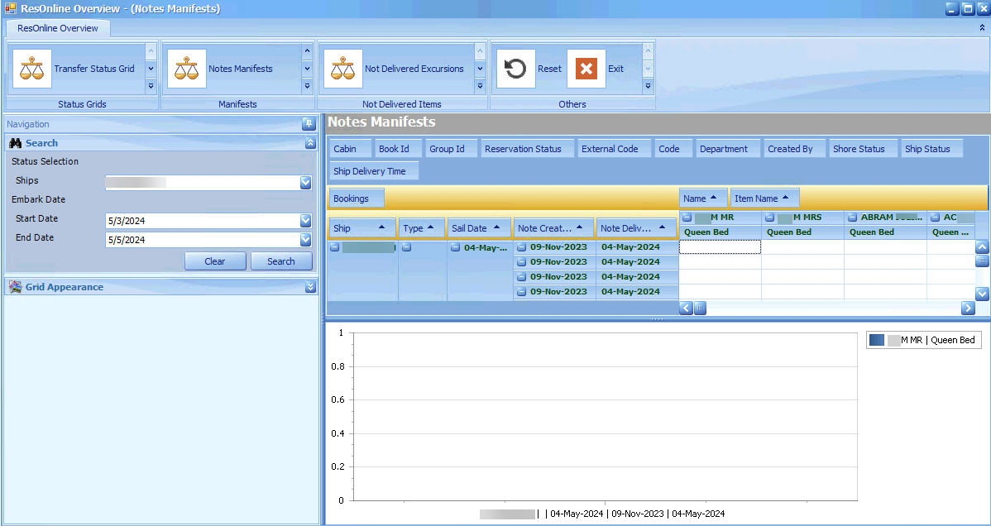Select the ResOnline Overview tab
Screen dimensions: 991x526
click(x=58, y=28)
